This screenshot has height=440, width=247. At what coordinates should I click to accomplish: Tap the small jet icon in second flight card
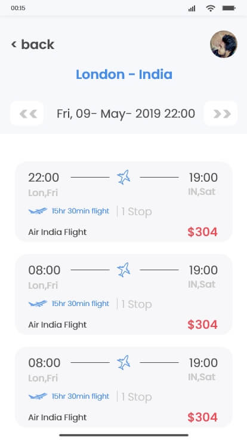click(x=38, y=303)
